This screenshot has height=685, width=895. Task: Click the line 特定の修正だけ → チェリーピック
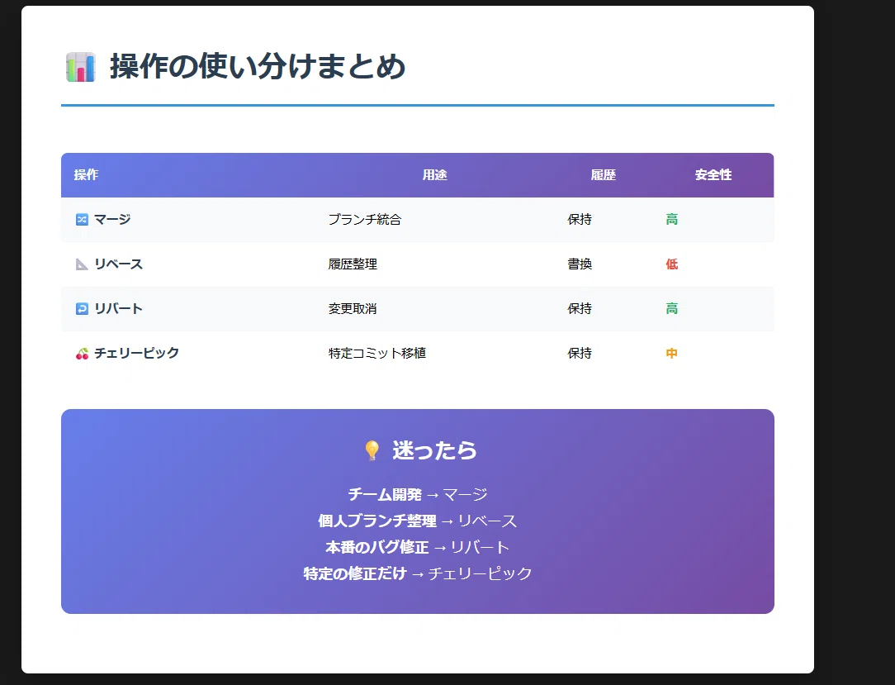point(418,573)
